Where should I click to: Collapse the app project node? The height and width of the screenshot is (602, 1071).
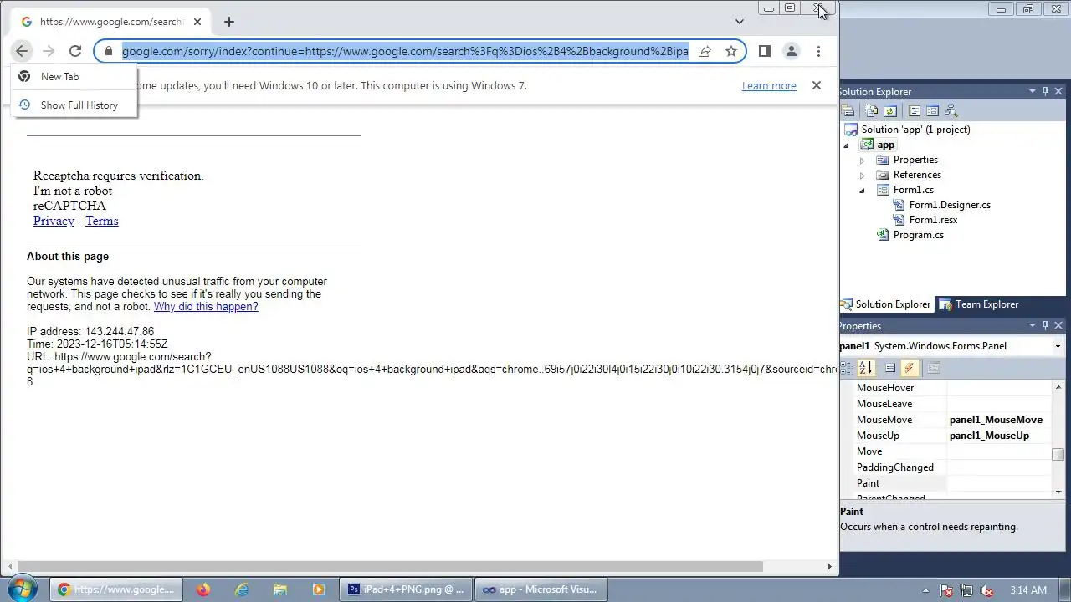click(x=846, y=145)
